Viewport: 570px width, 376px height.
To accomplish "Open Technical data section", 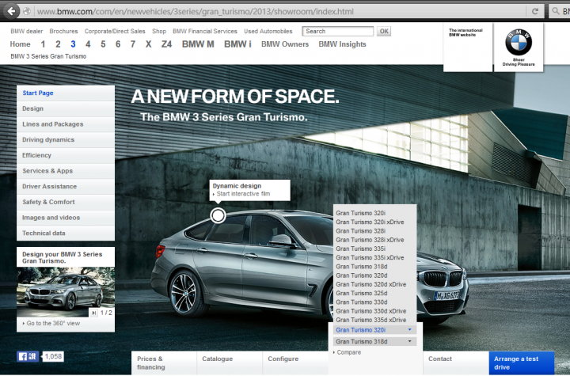I will tap(66, 233).
